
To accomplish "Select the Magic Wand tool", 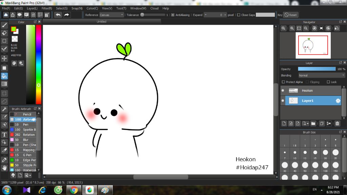I will click(x=4, y=109).
